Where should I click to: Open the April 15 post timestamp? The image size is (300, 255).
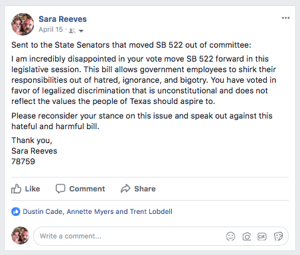coord(50,30)
